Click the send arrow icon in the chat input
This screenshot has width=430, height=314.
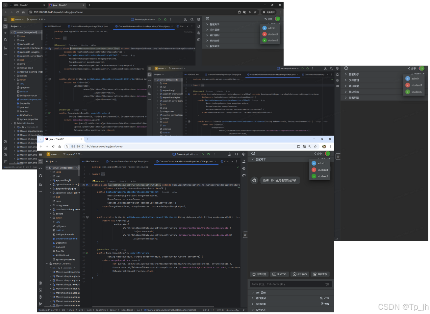click(327, 284)
